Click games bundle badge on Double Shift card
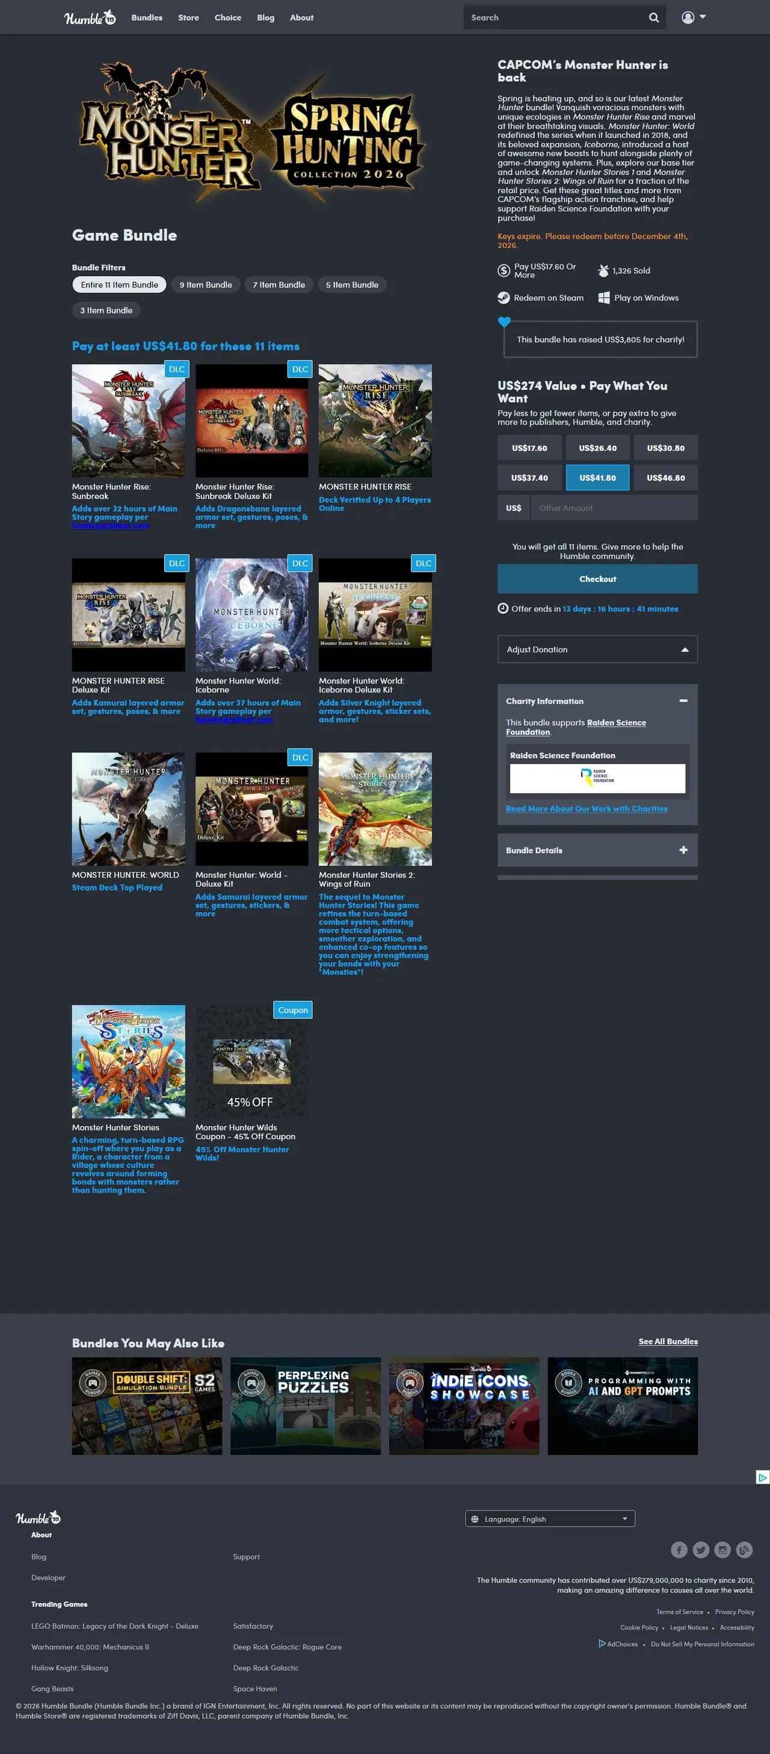This screenshot has height=1754, width=770. (92, 1382)
